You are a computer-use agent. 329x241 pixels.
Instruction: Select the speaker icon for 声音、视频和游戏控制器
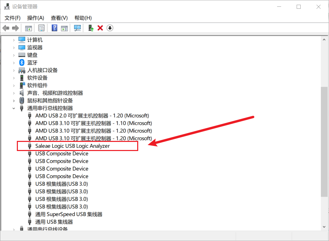click(22, 93)
